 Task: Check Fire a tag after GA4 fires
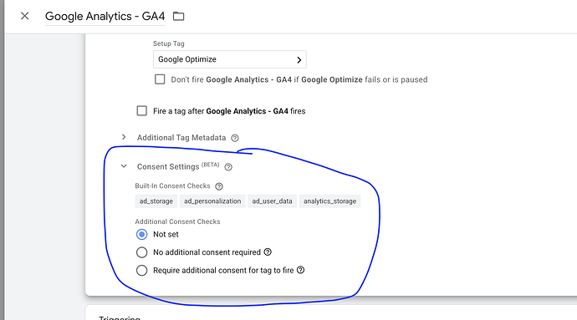click(x=141, y=111)
